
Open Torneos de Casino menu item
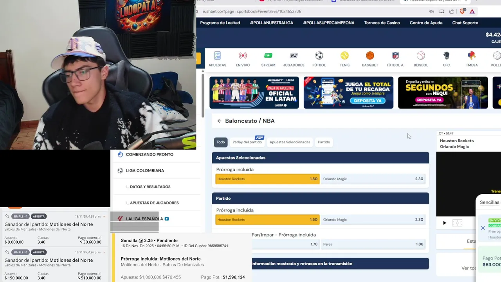pos(382,23)
